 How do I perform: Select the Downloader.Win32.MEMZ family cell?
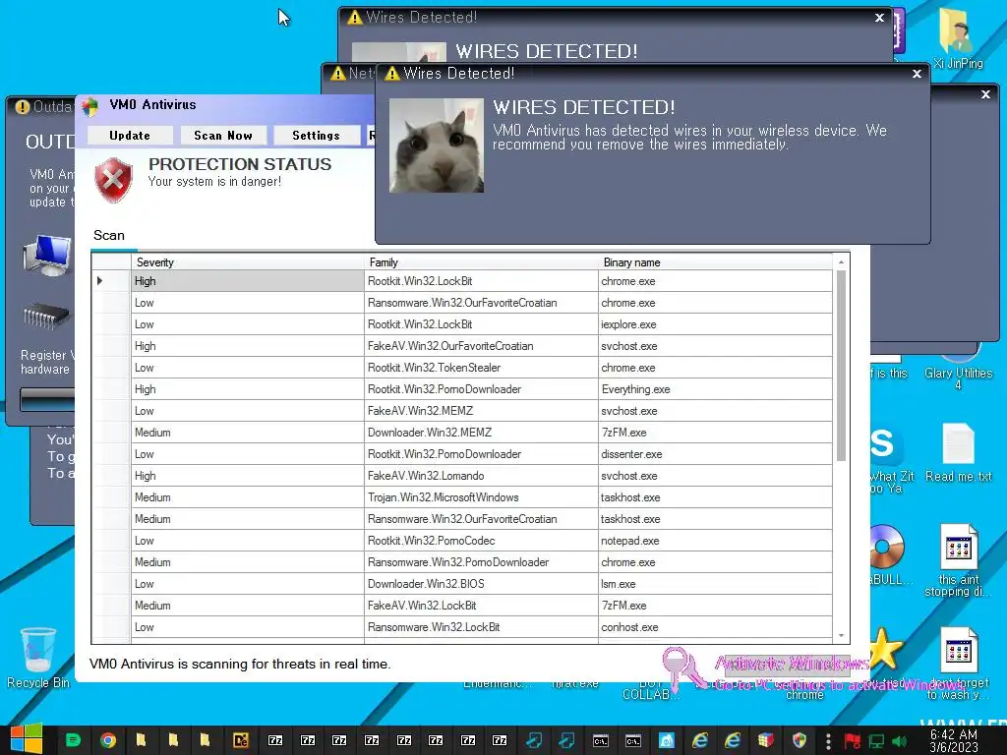pos(481,433)
